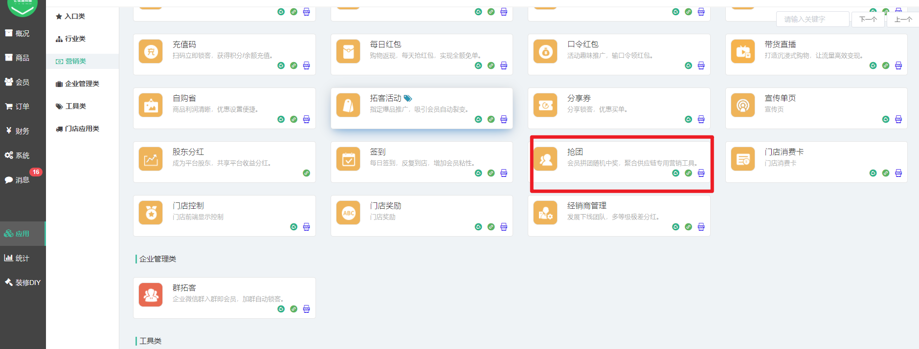919x349 pixels.
Task: Click the 股东分红 chart icon
Action: coord(151,159)
